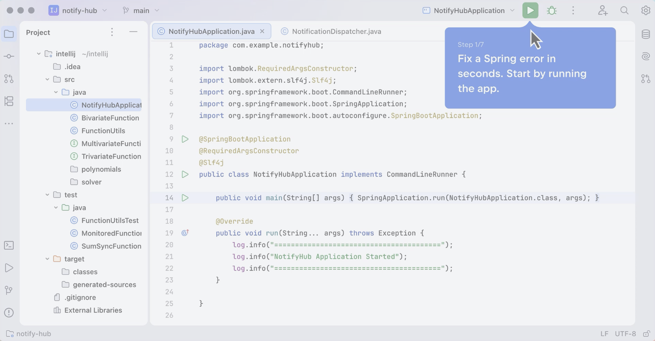
Task: Open the Database tool window
Action: pyautogui.click(x=645, y=34)
